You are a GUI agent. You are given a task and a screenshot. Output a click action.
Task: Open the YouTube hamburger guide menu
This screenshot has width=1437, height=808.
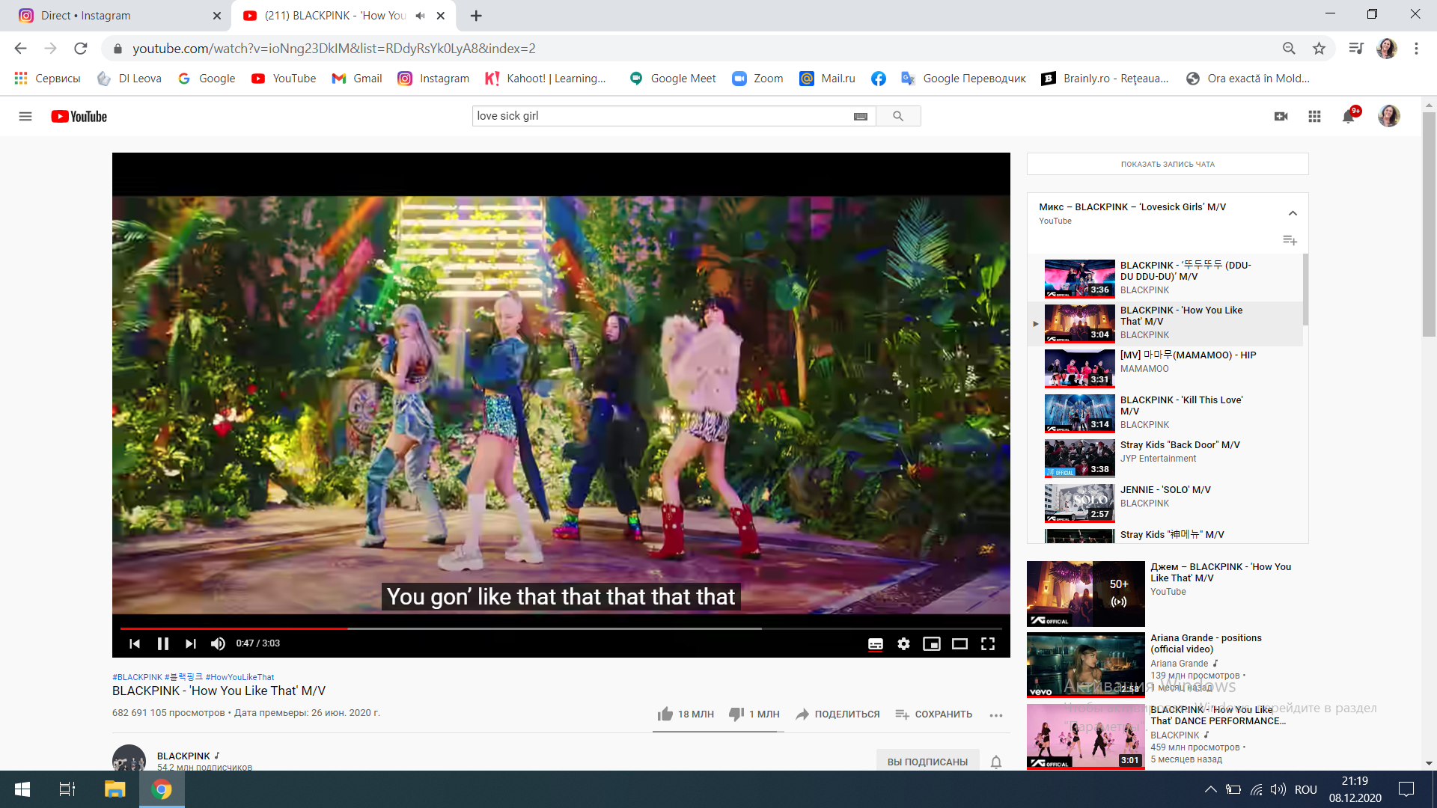(x=25, y=116)
